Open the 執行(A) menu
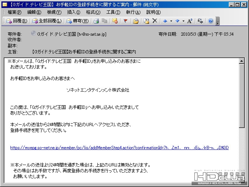249x187 pixels. click(x=133, y=12)
